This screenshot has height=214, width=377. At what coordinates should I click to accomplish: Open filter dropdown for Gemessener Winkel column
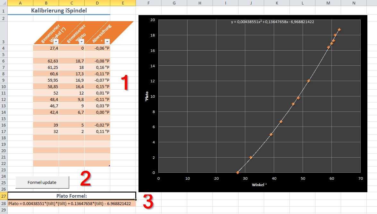(x=56, y=42)
